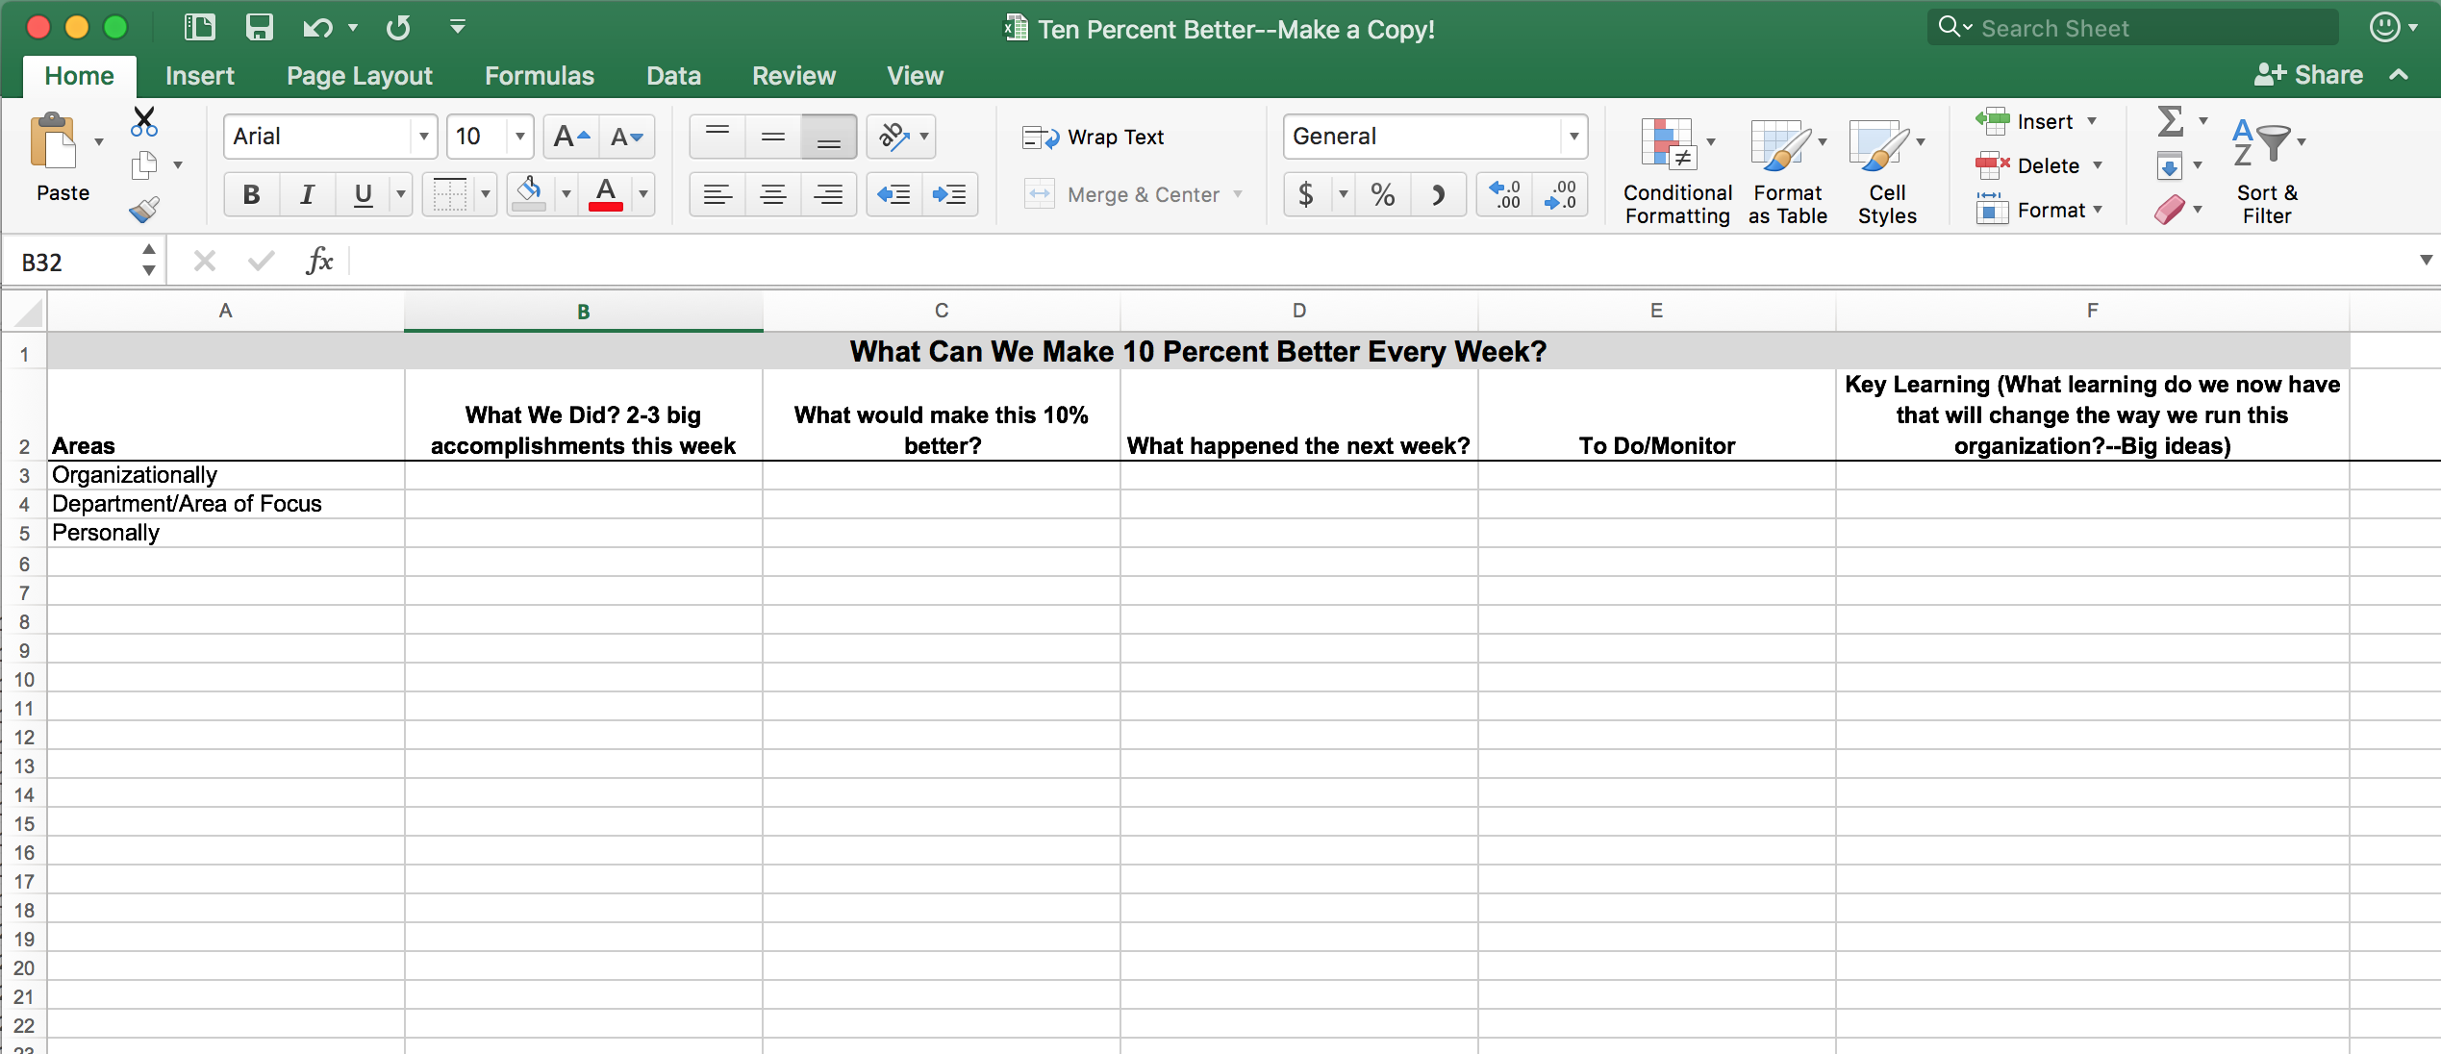Toggle Bold formatting on cell

(x=249, y=191)
